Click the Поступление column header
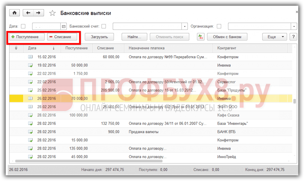This screenshot has width=304, height=181. [77, 48]
